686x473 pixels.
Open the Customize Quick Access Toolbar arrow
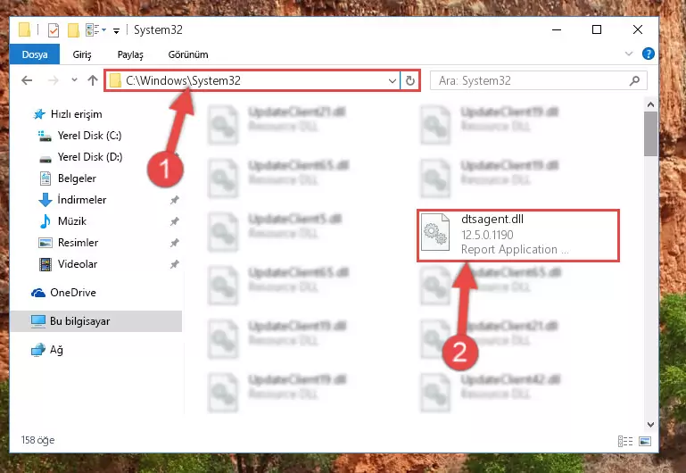coord(116,30)
